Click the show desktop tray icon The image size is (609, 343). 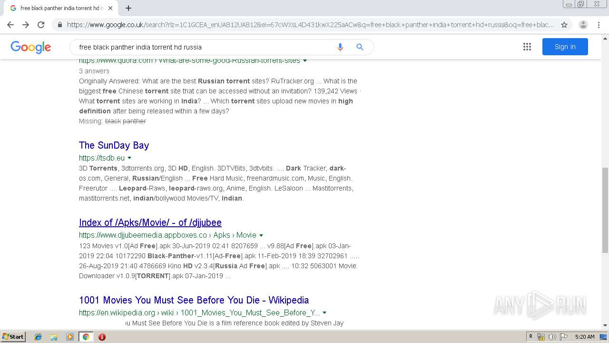pyautogui.click(x=604, y=337)
